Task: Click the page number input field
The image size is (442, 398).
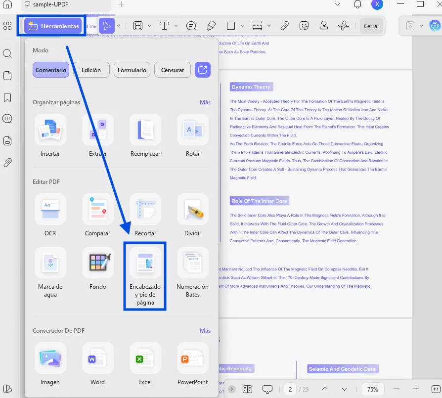Action: click(x=290, y=389)
